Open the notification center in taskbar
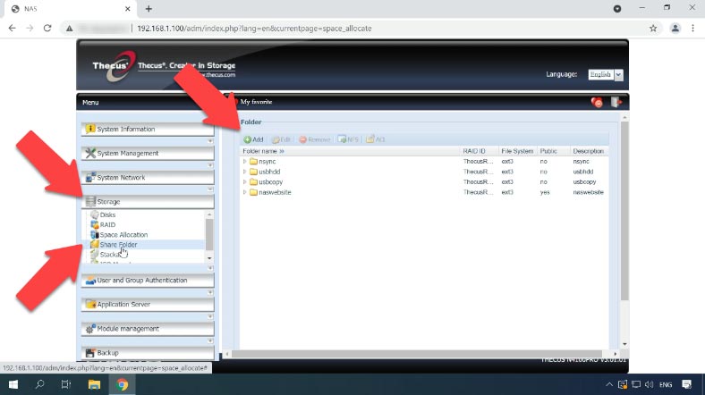This screenshot has height=395, width=705. [686, 384]
